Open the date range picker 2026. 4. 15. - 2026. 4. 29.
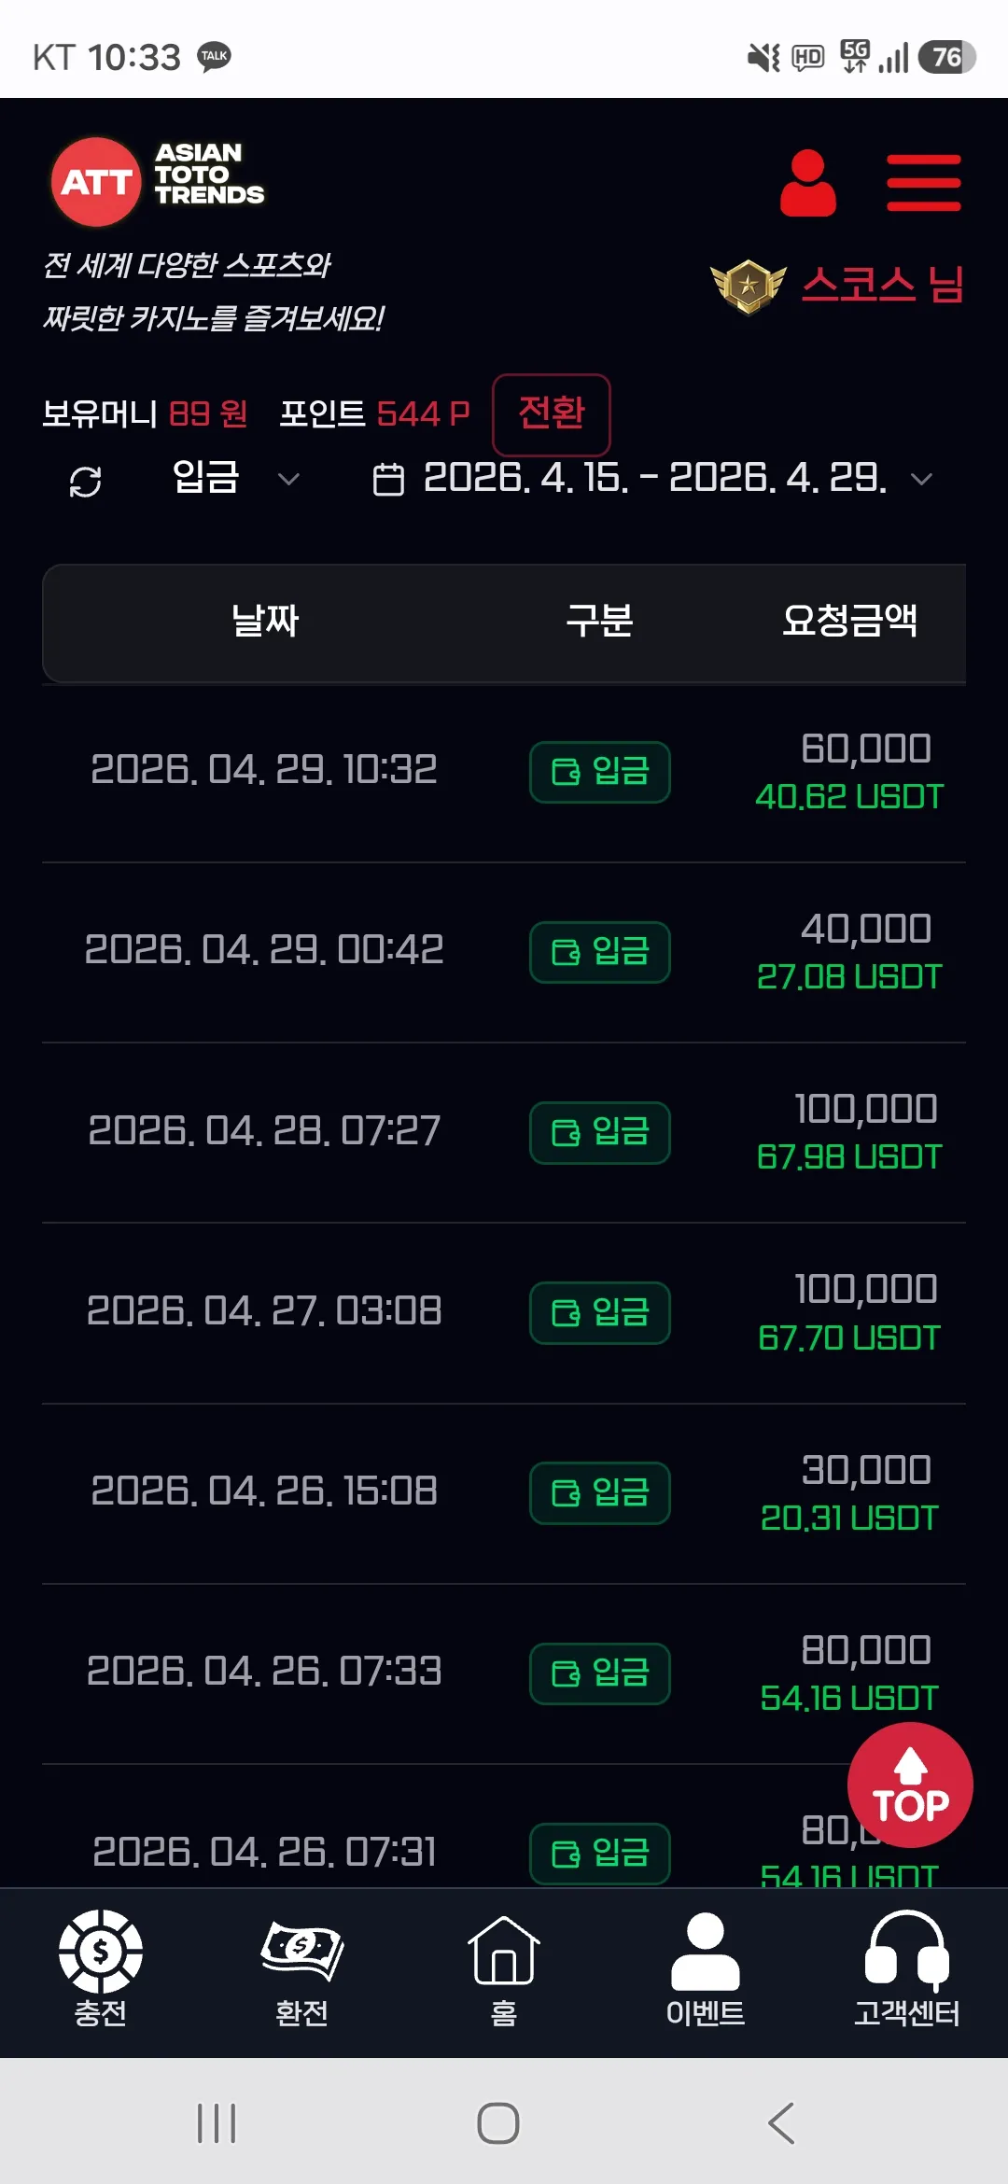Screen dimensions: 1008x2184 point(653,479)
